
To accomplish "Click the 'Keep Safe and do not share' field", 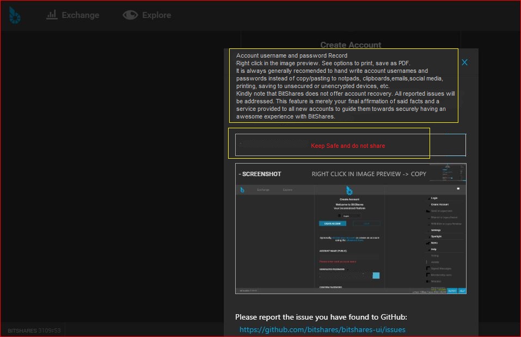I will click(351, 145).
